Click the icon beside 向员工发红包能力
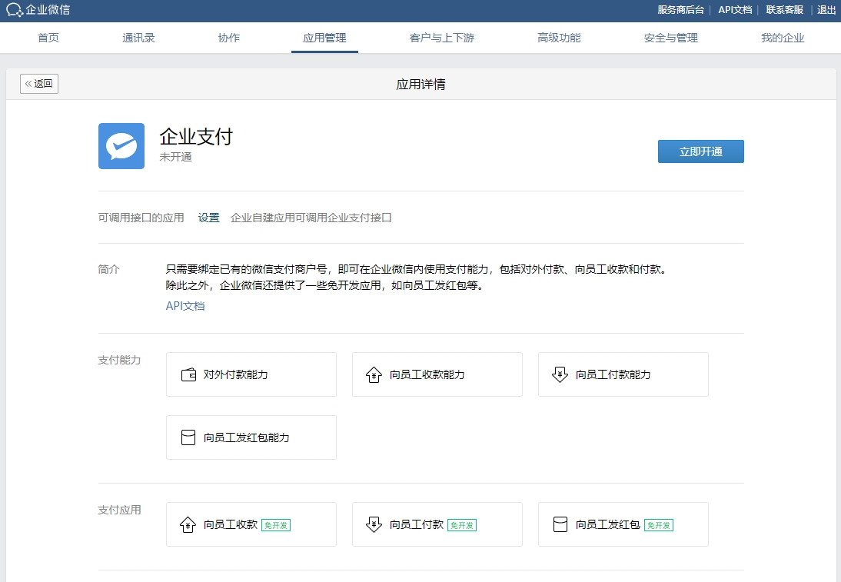This screenshot has width=841, height=582. [x=188, y=437]
